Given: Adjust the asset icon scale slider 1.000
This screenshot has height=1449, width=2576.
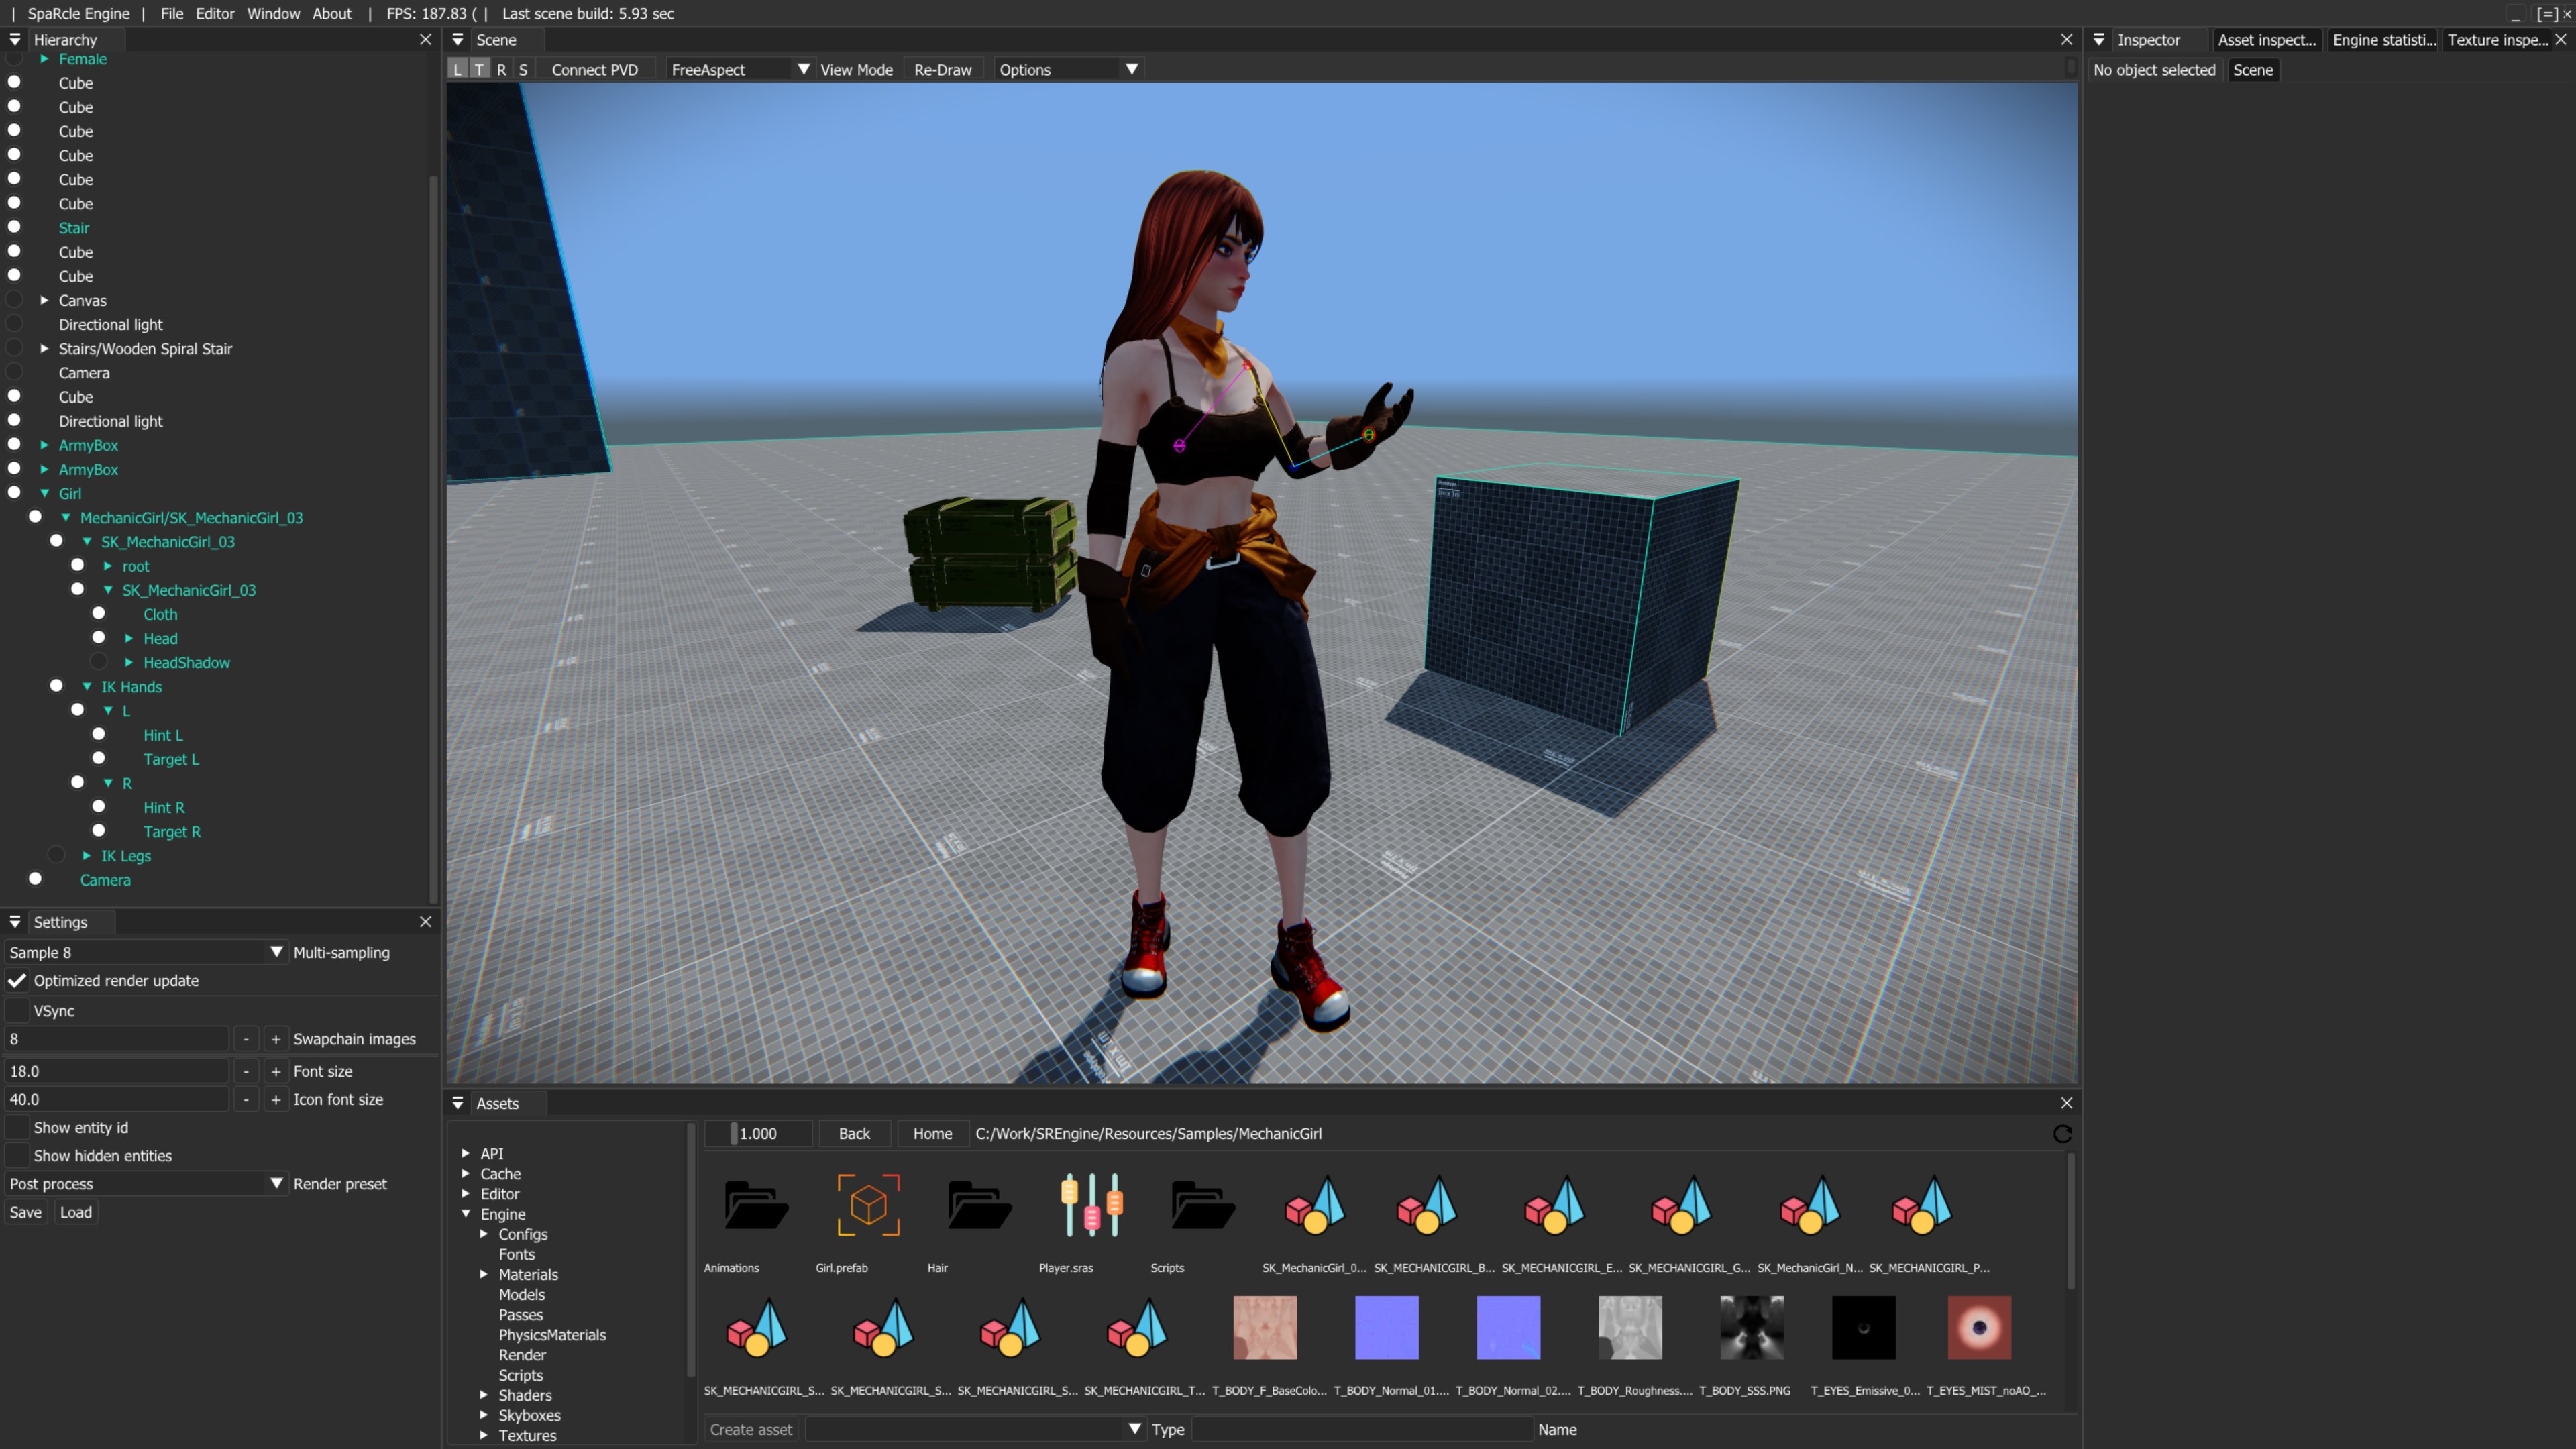Looking at the screenshot, I should (x=758, y=1134).
